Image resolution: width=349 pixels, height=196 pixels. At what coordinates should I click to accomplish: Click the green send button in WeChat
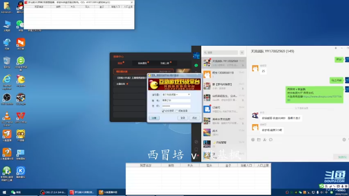[342, 157]
